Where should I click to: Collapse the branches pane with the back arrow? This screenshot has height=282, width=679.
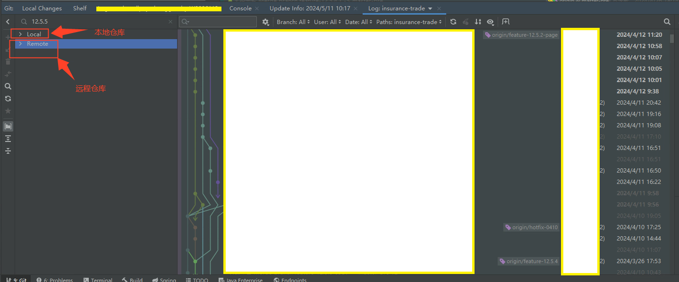(8, 22)
